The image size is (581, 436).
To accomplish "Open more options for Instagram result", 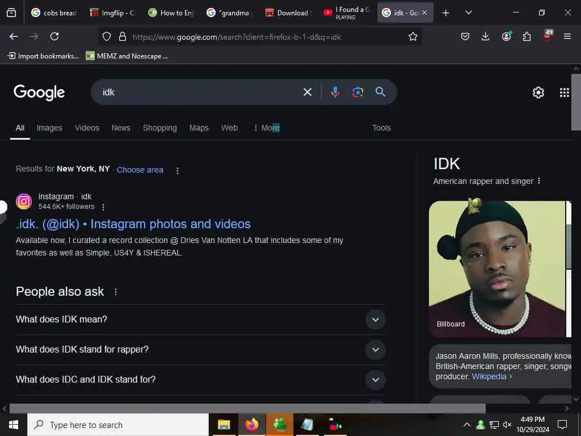I will 103,207.
